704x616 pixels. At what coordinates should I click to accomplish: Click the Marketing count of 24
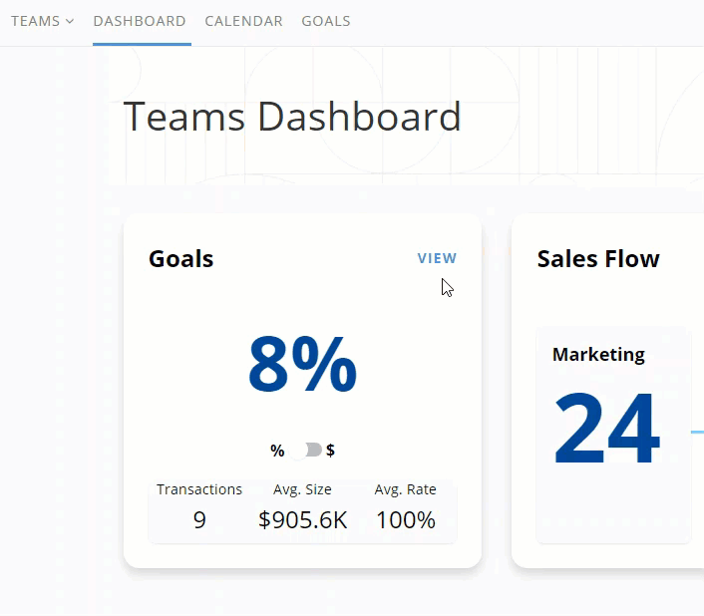coord(606,430)
